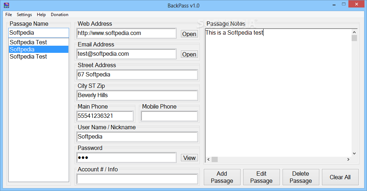Open the web address link button
The image size is (367, 191).
pyautogui.click(x=189, y=34)
